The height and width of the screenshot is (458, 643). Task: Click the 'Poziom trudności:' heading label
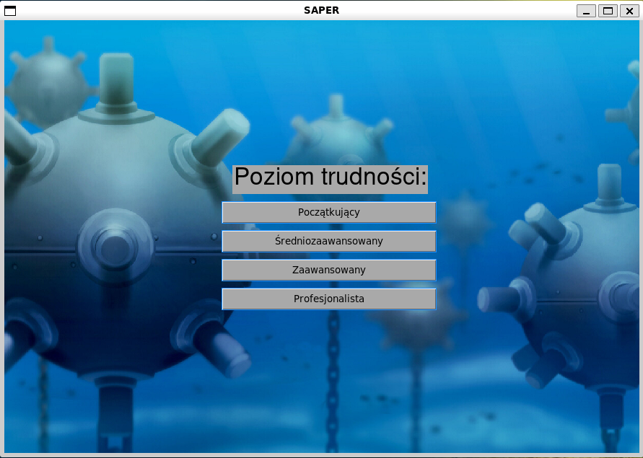click(x=330, y=179)
